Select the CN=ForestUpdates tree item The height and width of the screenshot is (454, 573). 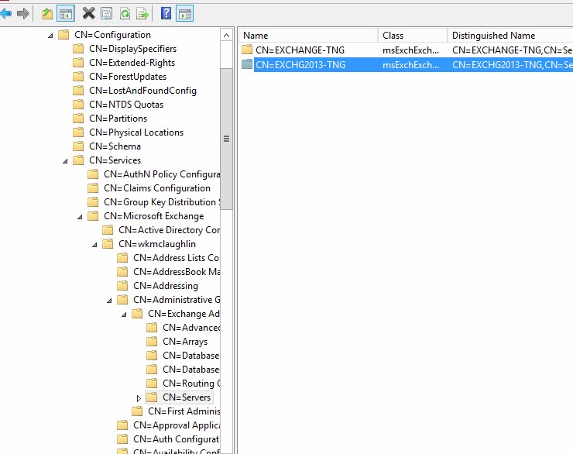click(x=128, y=77)
